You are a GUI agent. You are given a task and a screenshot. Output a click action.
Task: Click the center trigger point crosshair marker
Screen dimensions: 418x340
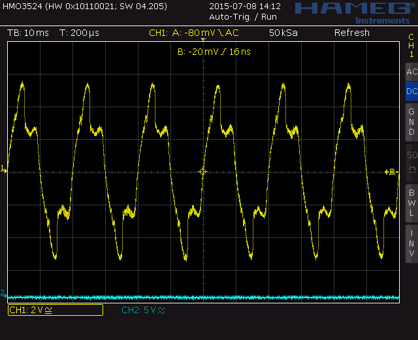pyautogui.click(x=202, y=172)
